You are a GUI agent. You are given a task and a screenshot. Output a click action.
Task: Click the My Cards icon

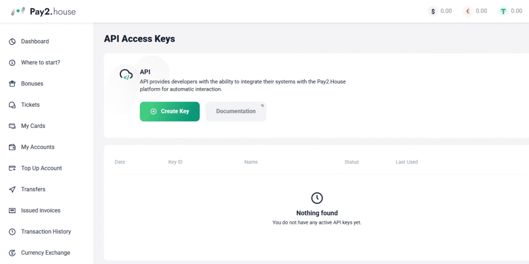(x=12, y=126)
